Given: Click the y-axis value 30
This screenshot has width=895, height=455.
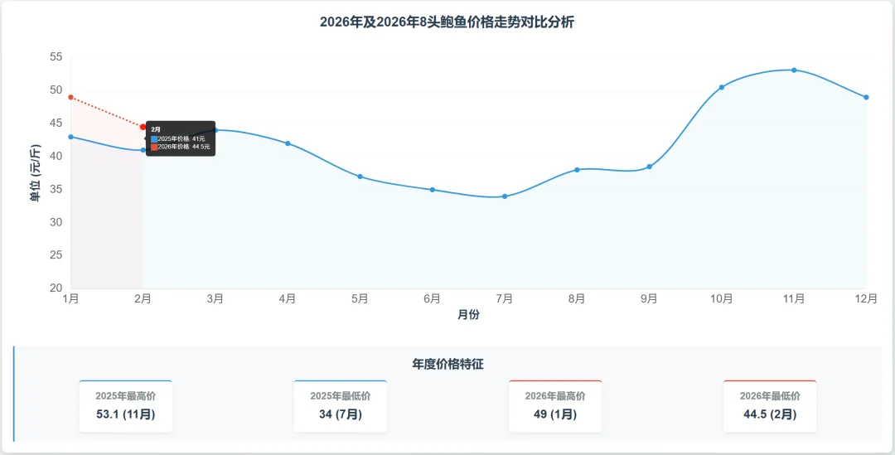Looking at the screenshot, I should pyautogui.click(x=56, y=222).
